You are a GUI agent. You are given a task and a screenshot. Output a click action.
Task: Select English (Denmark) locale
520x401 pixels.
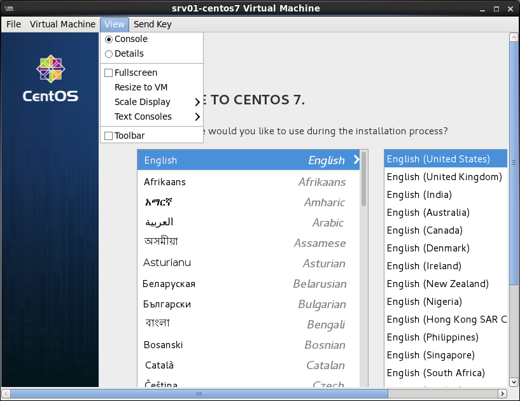[x=446, y=248]
